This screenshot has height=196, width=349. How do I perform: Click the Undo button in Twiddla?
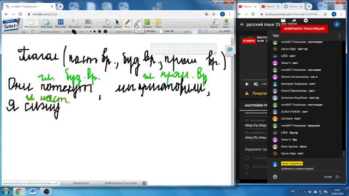[x=225, y=32]
